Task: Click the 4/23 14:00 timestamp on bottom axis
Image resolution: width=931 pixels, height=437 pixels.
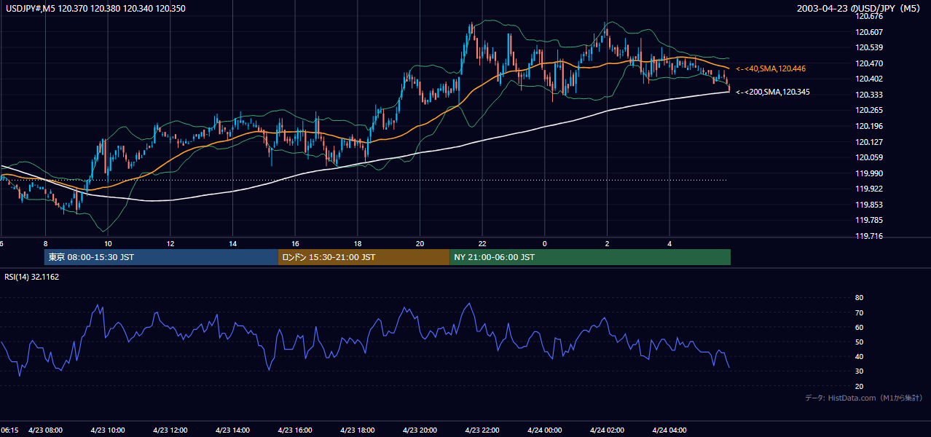Action: pos(232,430)
